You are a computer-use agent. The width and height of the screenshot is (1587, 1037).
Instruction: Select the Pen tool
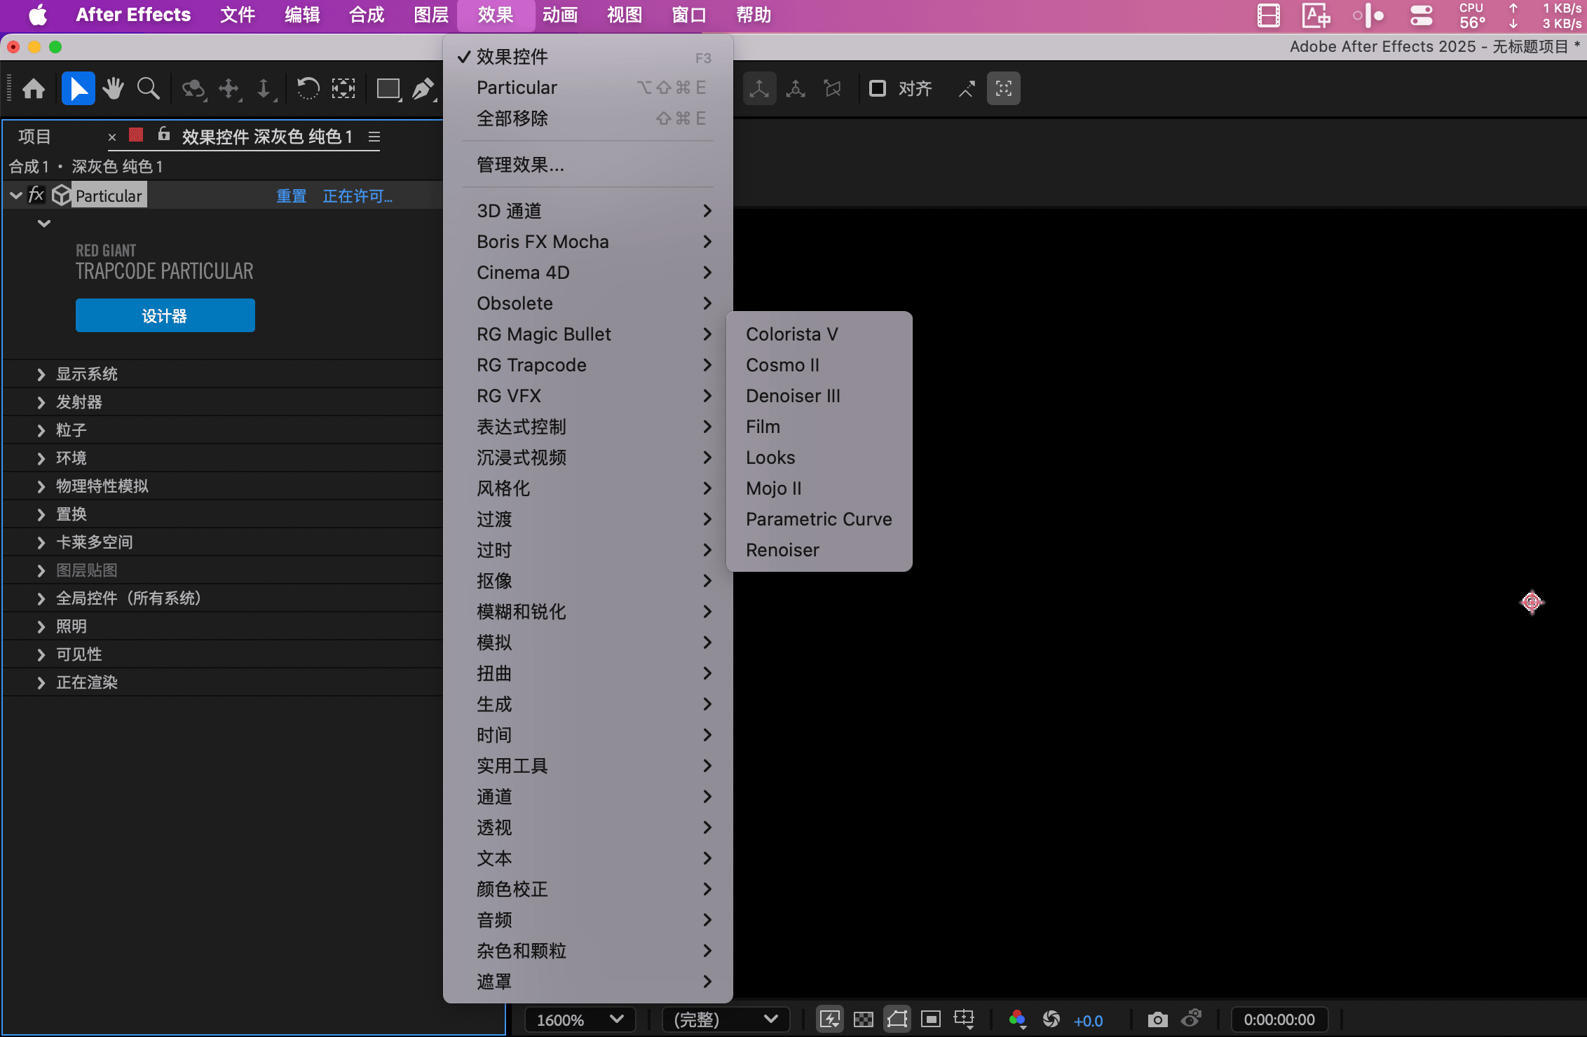(x=423, y=89)
